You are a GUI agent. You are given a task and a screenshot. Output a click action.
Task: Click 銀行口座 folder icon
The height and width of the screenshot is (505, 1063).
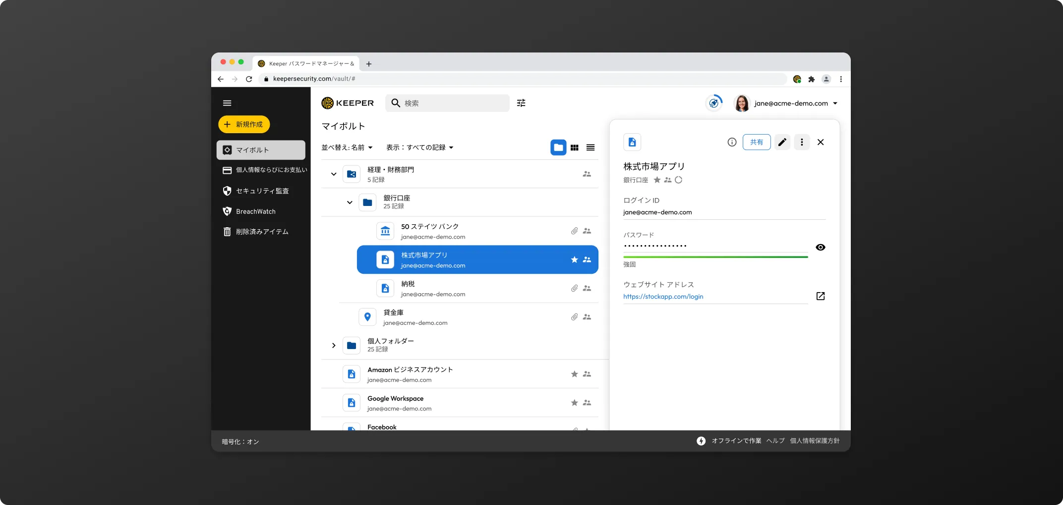coord(367,202)
